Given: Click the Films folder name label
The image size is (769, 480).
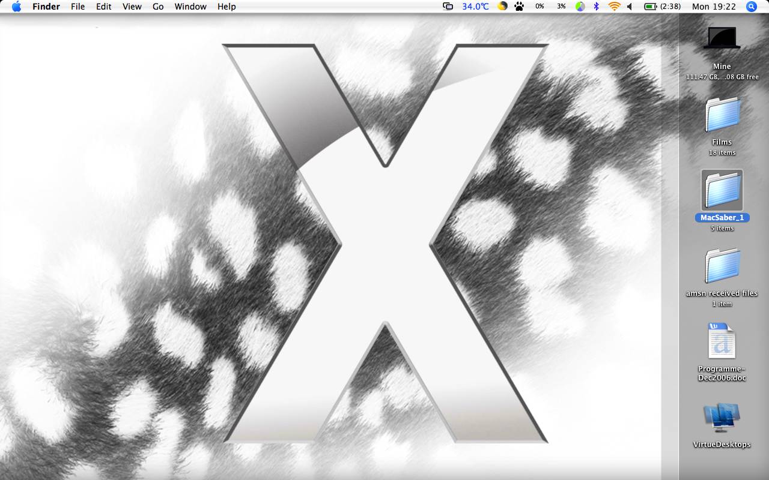Looking at the screenshot, I should [722, 142].
